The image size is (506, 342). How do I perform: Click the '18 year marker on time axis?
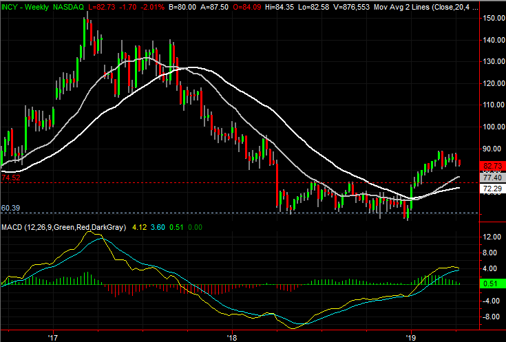[x=231, y=337]
